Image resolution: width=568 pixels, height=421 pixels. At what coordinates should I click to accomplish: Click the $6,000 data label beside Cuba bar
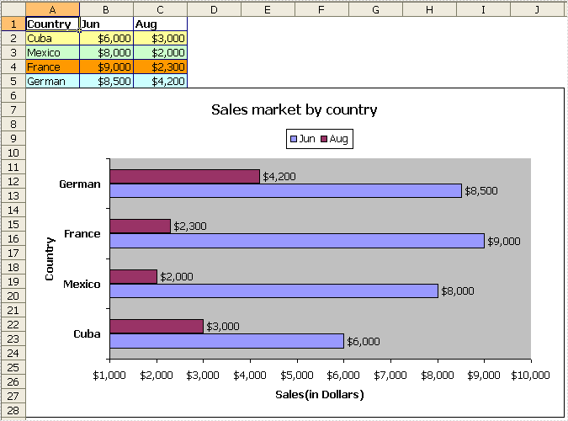pyautogui.click(x=364, y=341)
